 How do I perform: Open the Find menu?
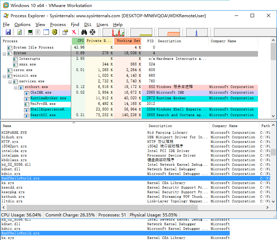[x=75, y=25]
